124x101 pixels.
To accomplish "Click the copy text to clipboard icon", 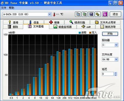I will coord(78,14).
